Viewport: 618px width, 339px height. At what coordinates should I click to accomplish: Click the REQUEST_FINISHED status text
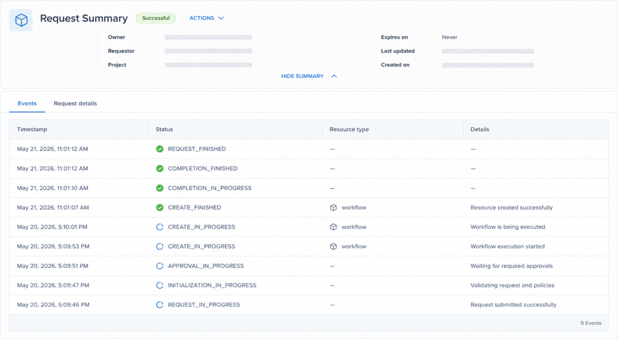pyautogui.click(x=197, y=149)
